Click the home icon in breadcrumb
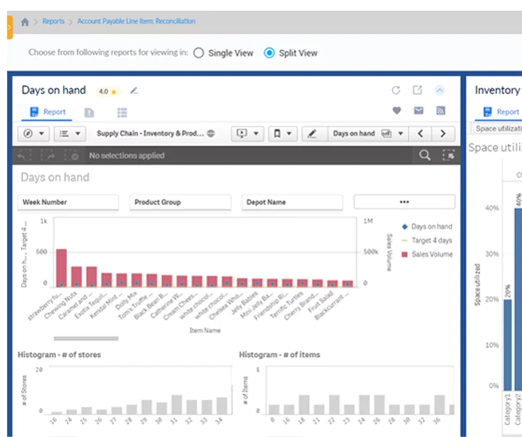The height and width of the screenshot is (437, 522). tap(25, 22)
